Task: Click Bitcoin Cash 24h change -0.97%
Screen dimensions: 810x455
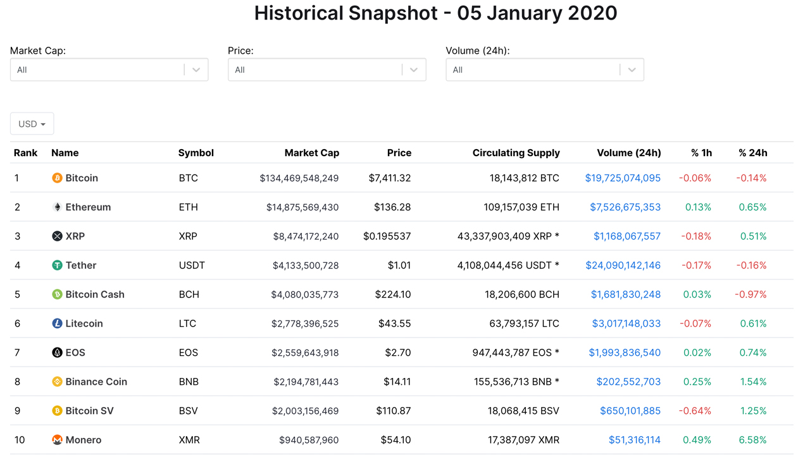Action: (x=751, y=294)
